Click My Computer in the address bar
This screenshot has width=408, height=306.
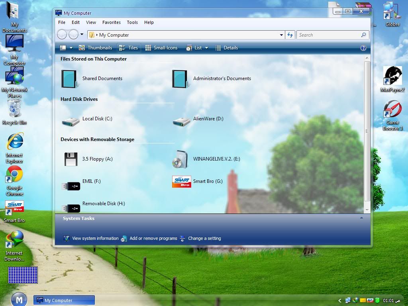pos(114,35)
